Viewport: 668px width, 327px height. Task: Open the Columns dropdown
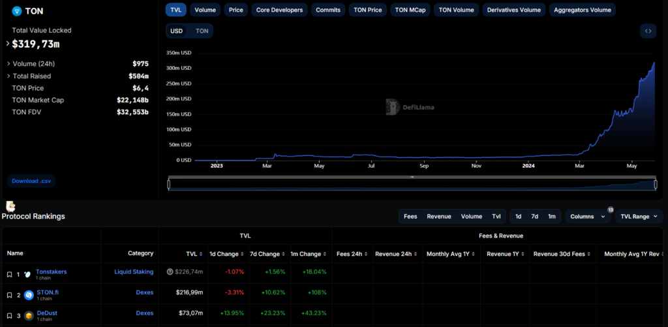click(588, 216)
